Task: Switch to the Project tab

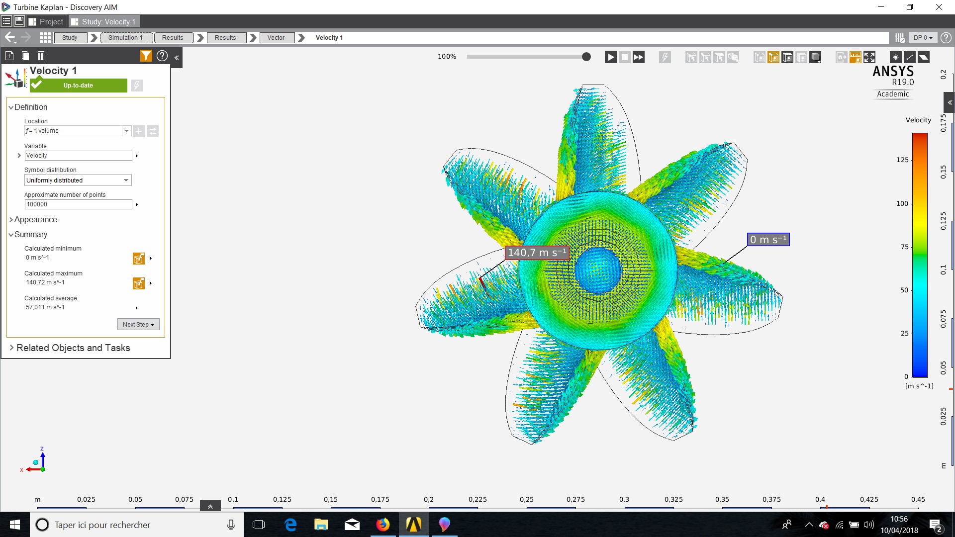Action: pyautogui.click(x=47, y=21)
